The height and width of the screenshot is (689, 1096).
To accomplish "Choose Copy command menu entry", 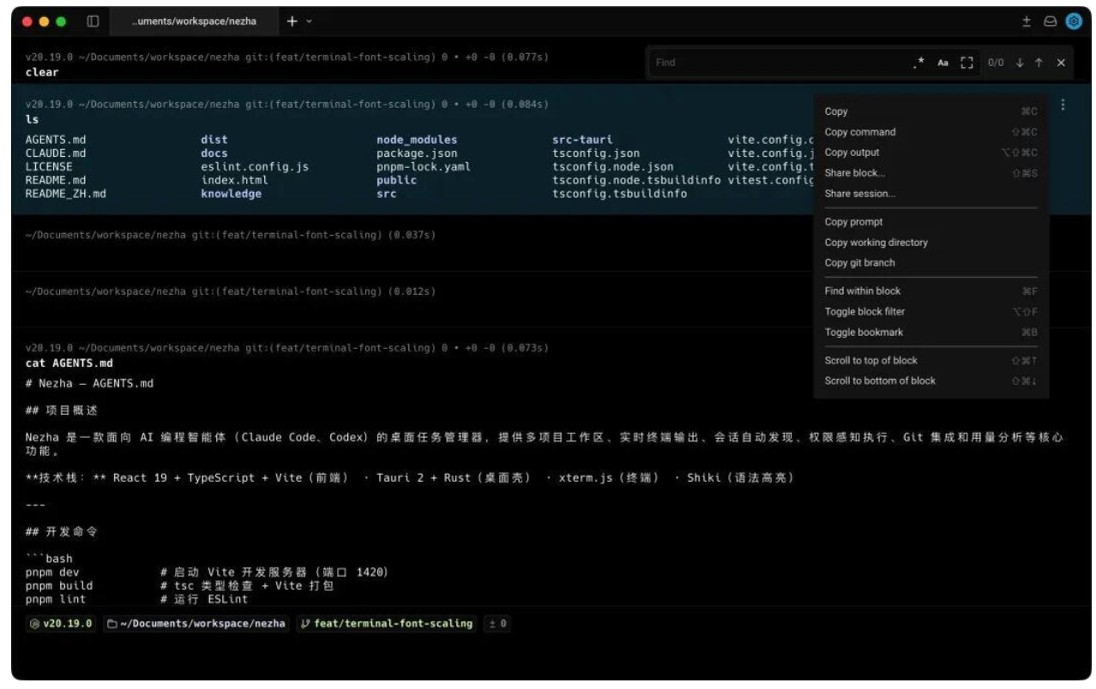I will pyautogui.click(x=930, y=132).
